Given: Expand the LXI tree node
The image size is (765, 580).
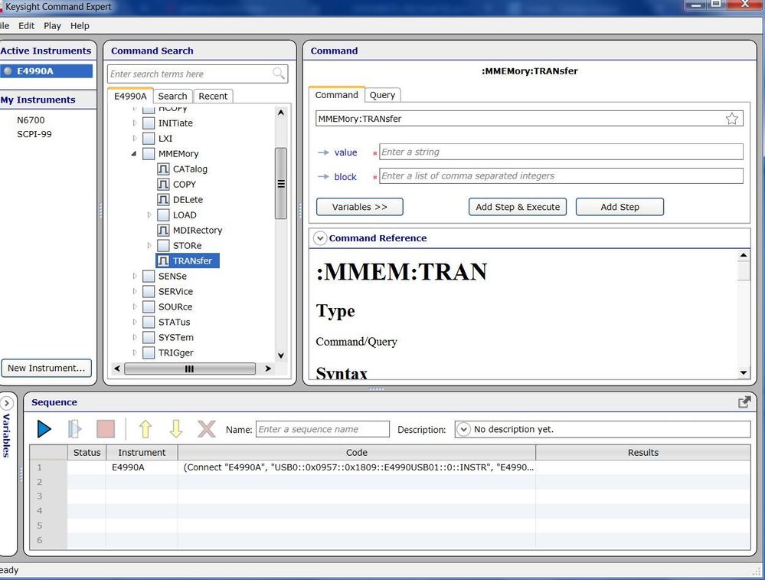Looking at the screenshot, I should [135, 138].
